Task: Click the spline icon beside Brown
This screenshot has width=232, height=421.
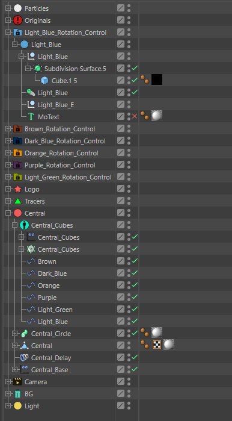Action: 31,261
